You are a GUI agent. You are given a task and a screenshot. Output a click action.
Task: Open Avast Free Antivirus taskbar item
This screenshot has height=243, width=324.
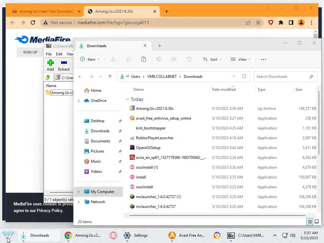(x=187, y=235)
